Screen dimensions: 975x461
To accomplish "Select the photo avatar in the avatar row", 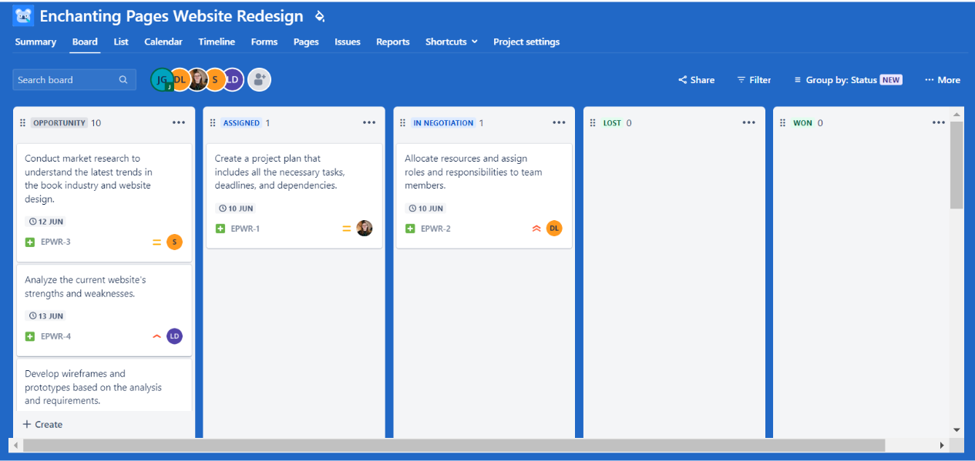I will point(198,79).
